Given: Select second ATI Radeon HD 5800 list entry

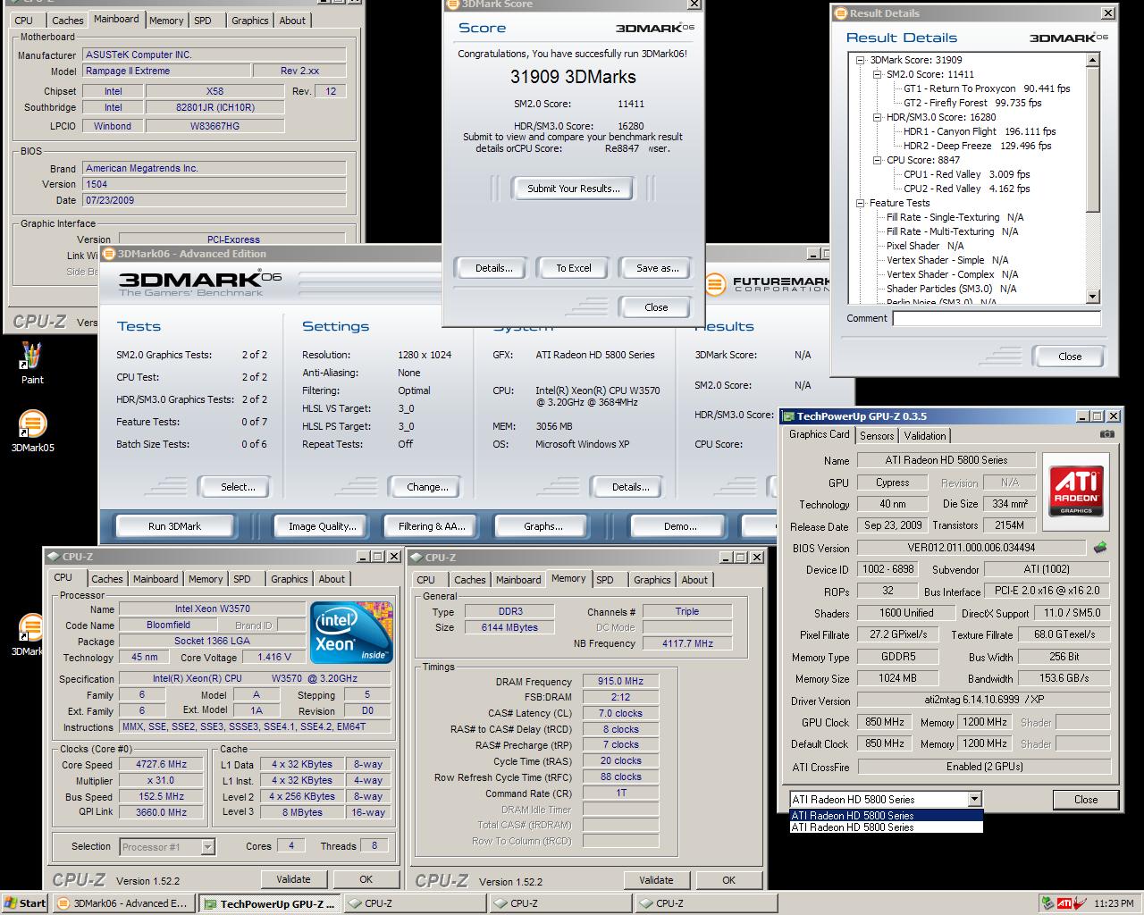Looking at the screenshot, I should coord(886,827).
